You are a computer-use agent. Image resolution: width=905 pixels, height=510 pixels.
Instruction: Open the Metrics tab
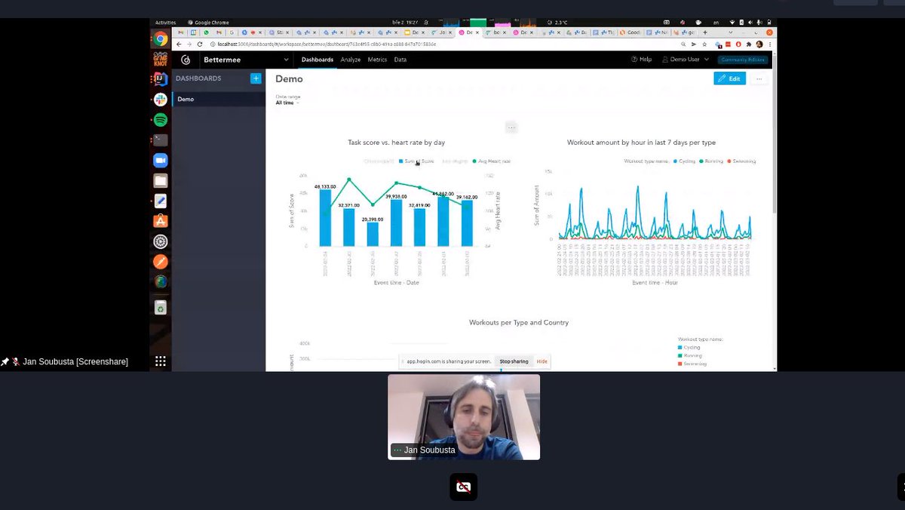click(377, 60)
